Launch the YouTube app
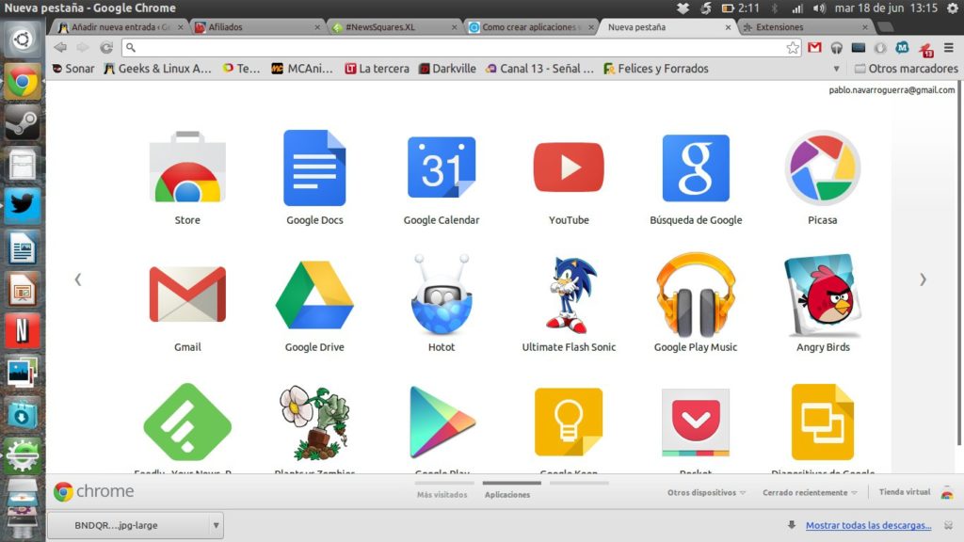964x542 pixels. click(x=569, y=169)
